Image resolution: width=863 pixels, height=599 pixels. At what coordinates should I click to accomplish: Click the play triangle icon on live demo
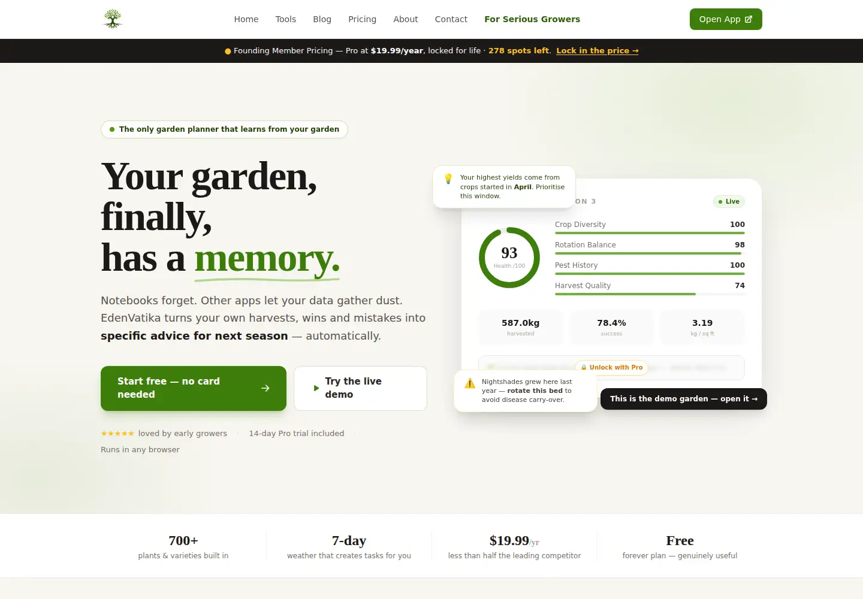tap(316, 388)
